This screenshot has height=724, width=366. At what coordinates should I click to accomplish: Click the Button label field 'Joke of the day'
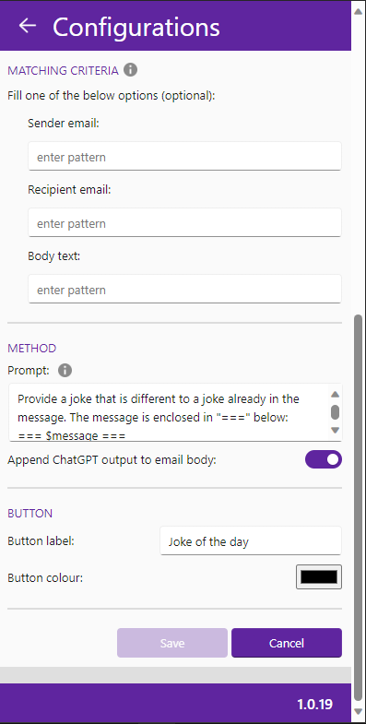(251, 540)
